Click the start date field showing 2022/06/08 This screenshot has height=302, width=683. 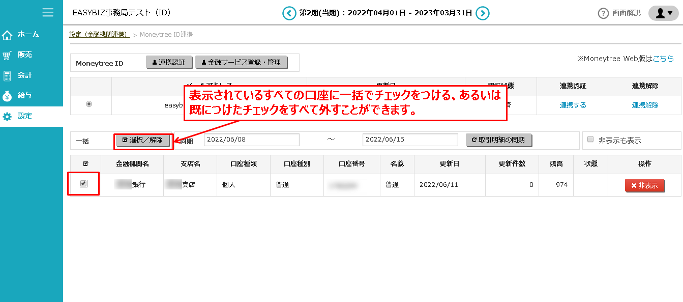[251, 139]
